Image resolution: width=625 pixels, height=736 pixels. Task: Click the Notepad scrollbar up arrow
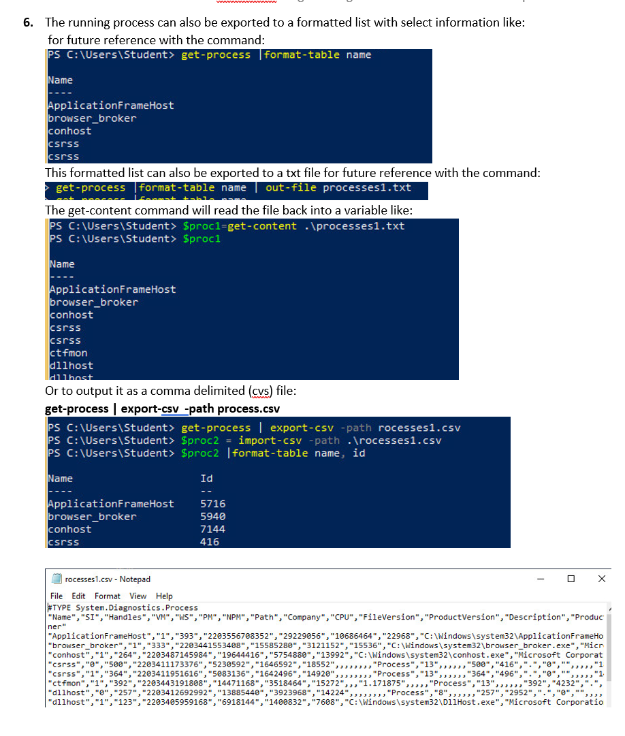[609, 608]
